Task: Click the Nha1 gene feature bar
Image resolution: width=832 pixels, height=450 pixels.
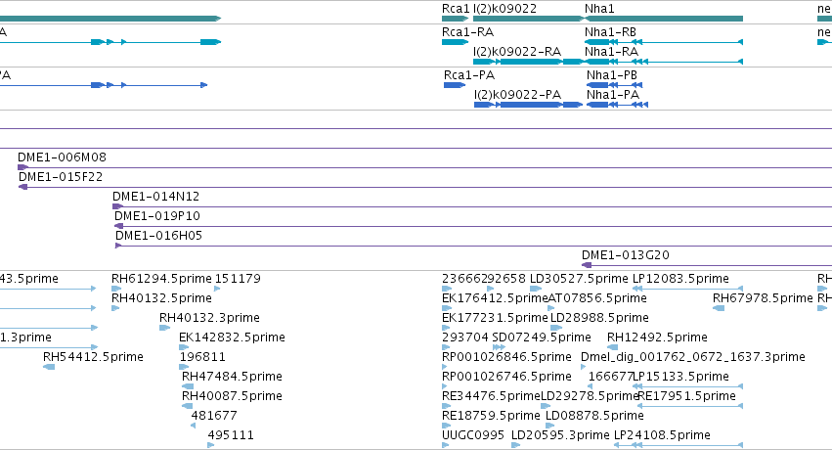Action: click(x=663, y=19)
